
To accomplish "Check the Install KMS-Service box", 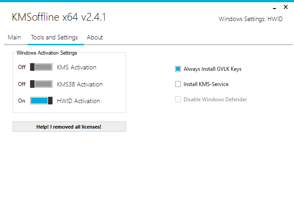I will [178, 84].
